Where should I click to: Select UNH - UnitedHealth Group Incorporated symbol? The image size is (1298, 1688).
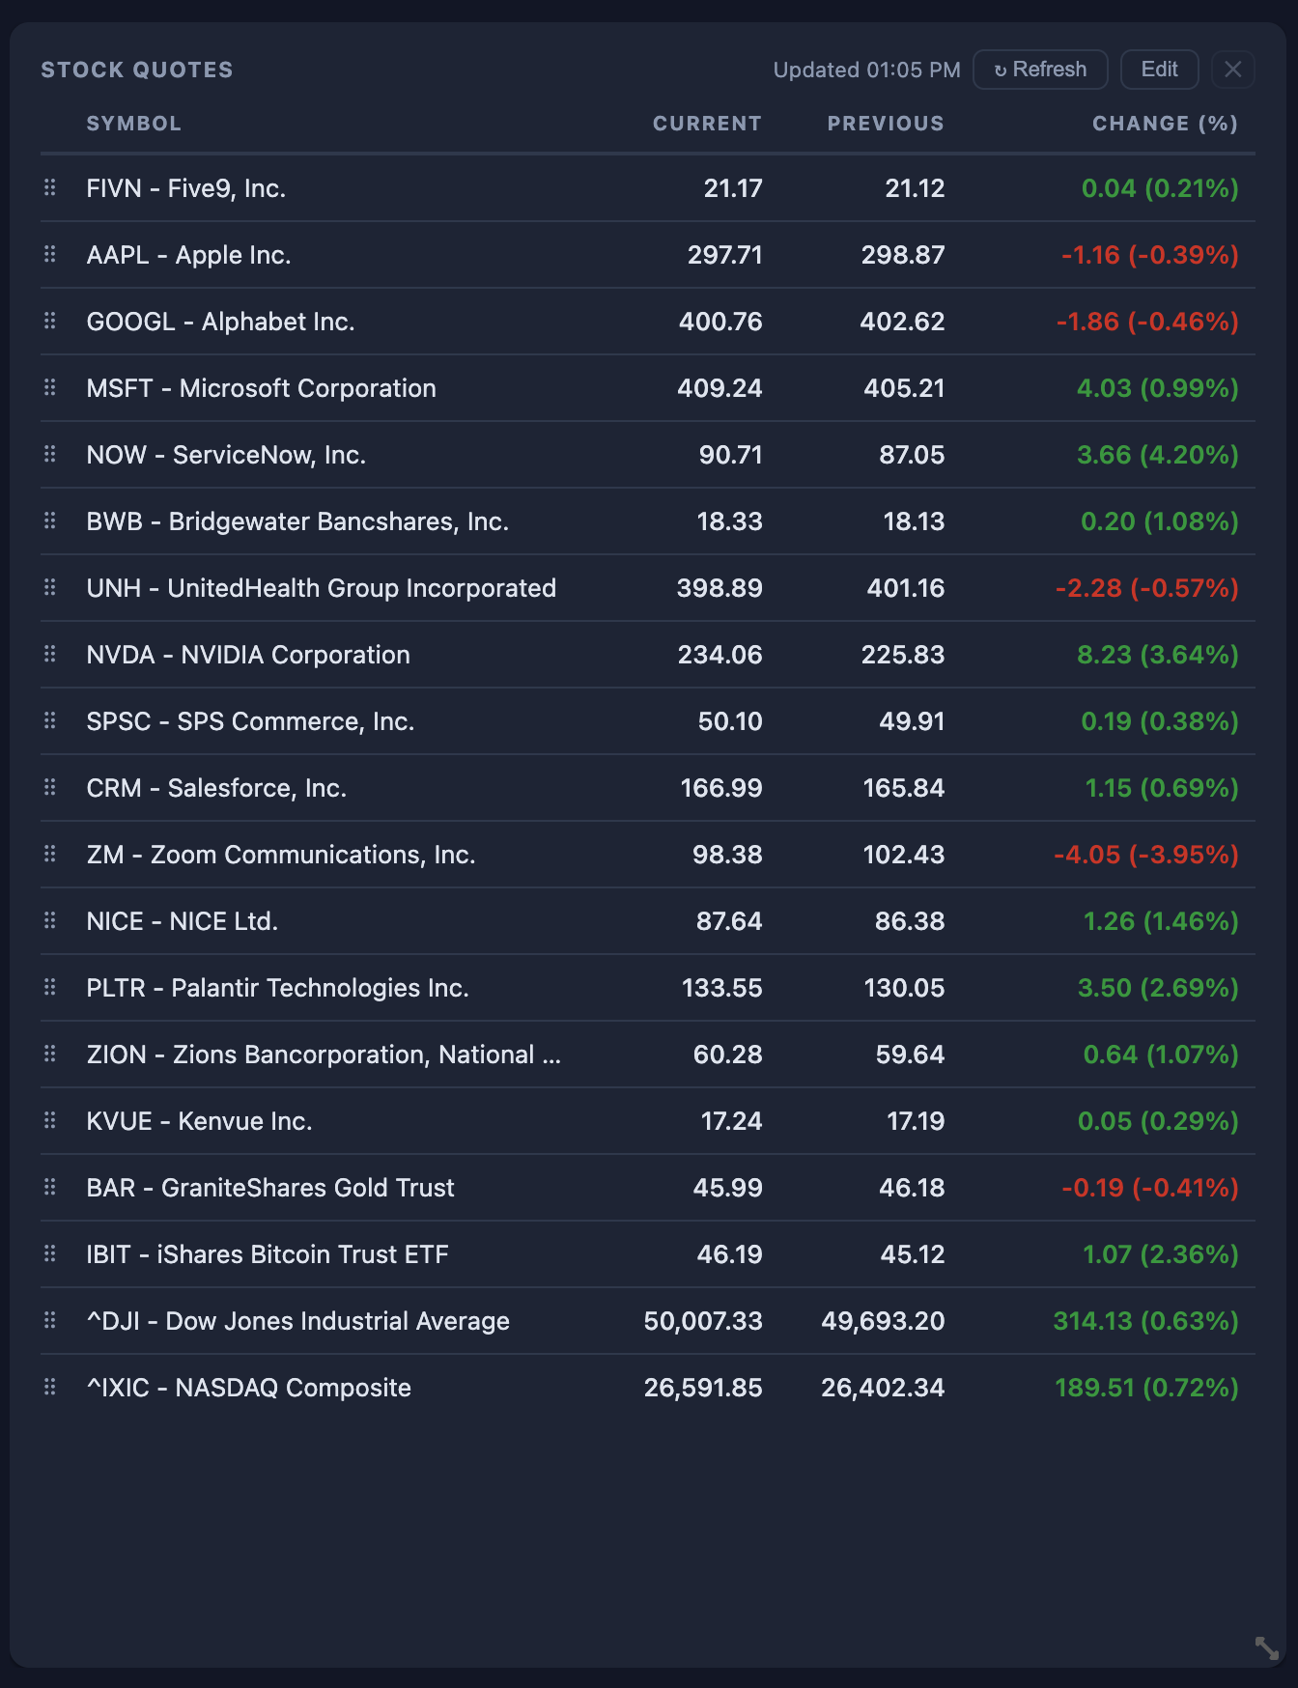322,588
